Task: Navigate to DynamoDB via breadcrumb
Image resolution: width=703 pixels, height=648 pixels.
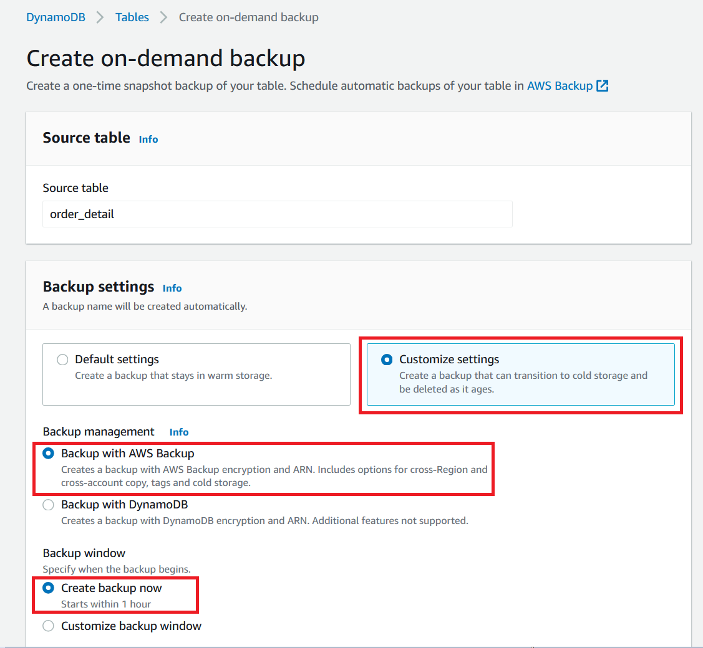Action: (56, 17)
